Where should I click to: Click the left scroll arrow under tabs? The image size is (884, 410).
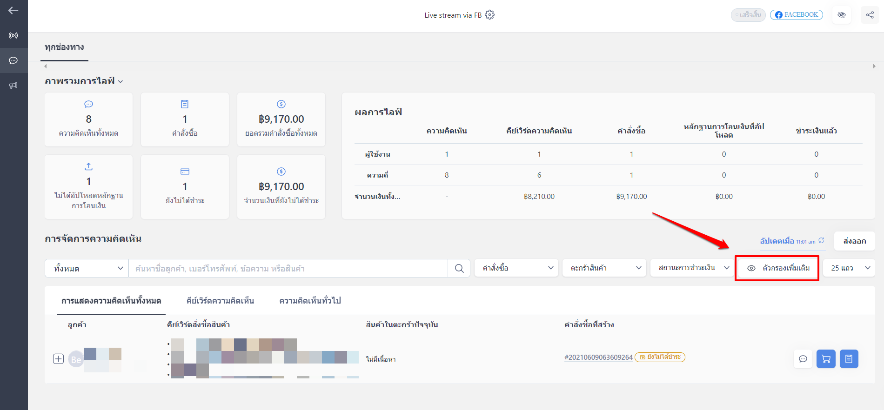tap(46, 66)
